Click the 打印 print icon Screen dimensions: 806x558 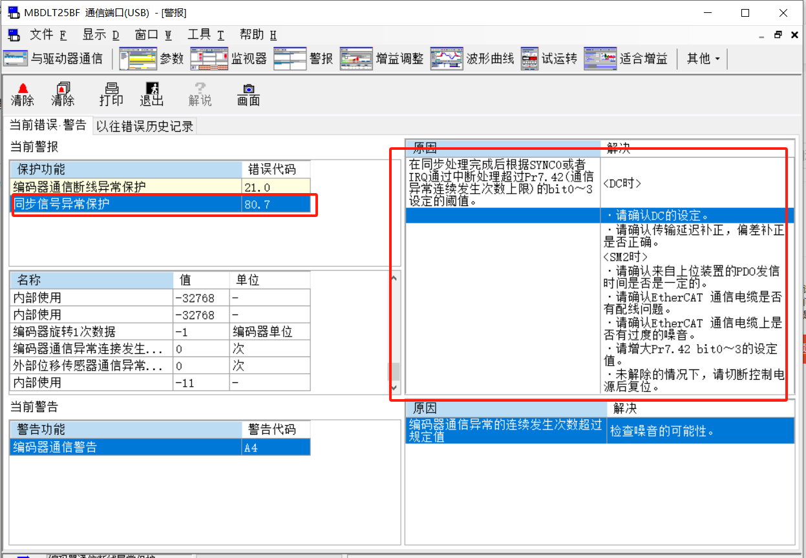(x=111, y=94)
